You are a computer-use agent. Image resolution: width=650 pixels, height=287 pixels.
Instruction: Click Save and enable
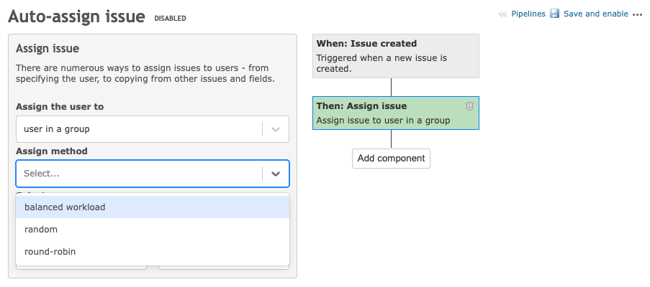click(x=595, y=14)
